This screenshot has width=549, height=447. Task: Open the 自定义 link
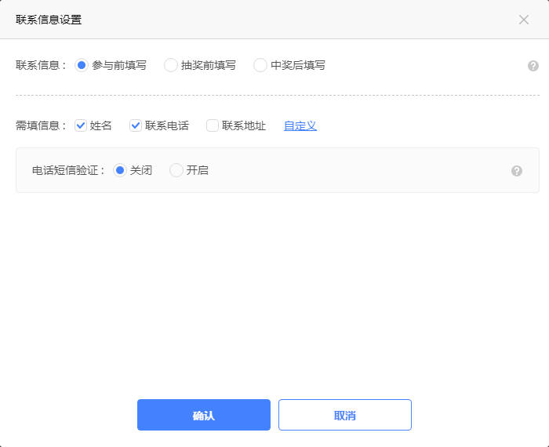coord(300,125)
